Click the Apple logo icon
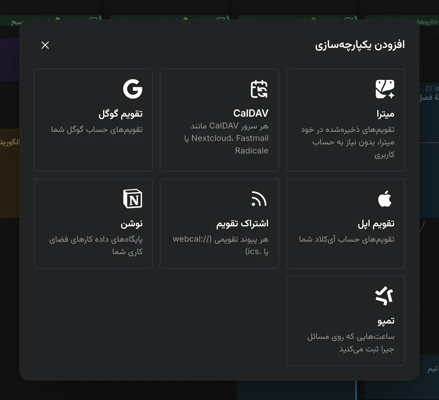Image resolution: width=439 pixels, height=400 pixels. click(x=385, y=199)
